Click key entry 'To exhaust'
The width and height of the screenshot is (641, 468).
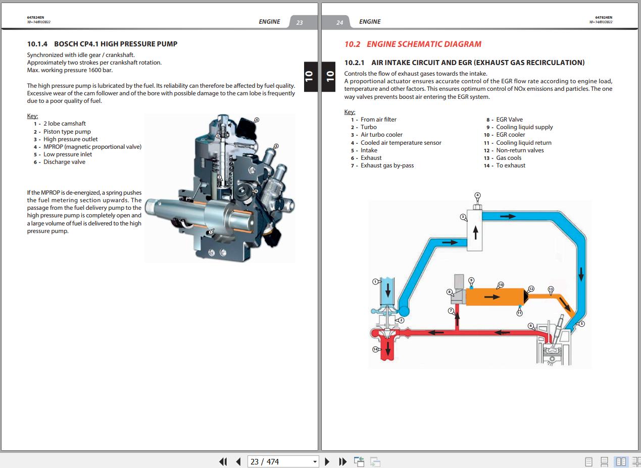tap(511, 165)
